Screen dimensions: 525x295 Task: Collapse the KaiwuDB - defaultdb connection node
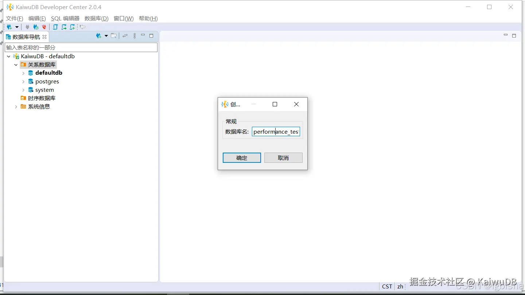tap(9, 56)
